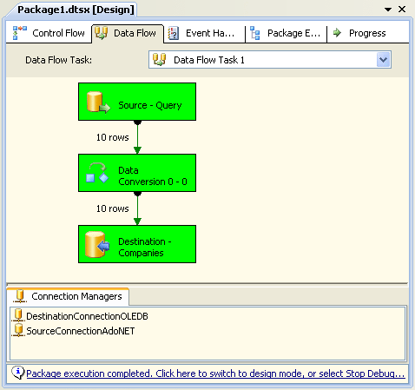The image size is (415, 390).
Task: Click the 10 rows label above Destination - Companies
Action: click(113, 208)
